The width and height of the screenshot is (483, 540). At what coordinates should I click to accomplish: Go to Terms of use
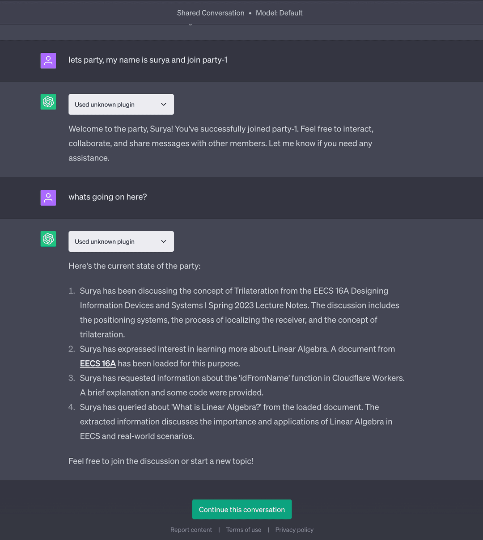244,530
